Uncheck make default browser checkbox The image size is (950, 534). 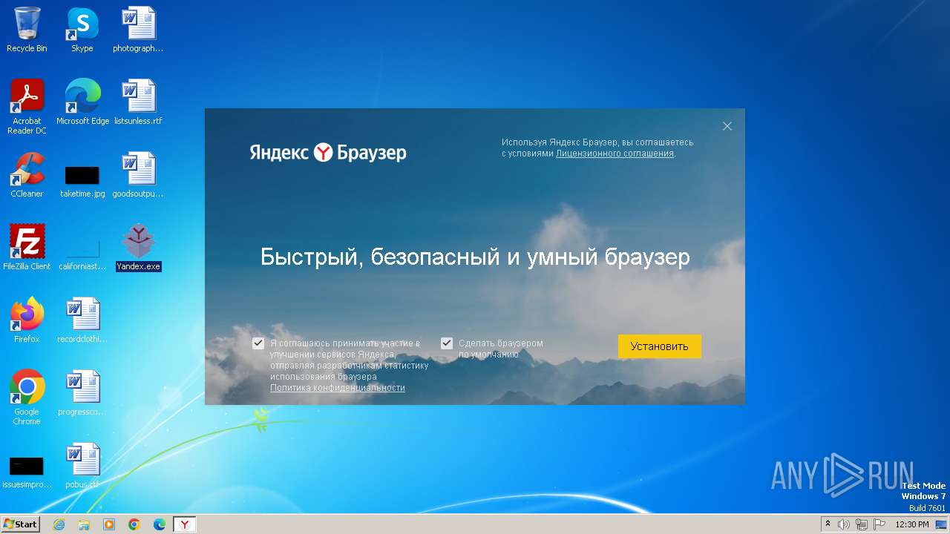pos(447,343)
